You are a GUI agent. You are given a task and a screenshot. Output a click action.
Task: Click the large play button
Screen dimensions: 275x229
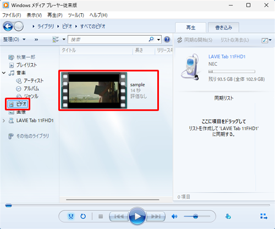137,216
